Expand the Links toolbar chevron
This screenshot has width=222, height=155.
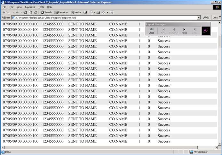[x=219, y=18]
